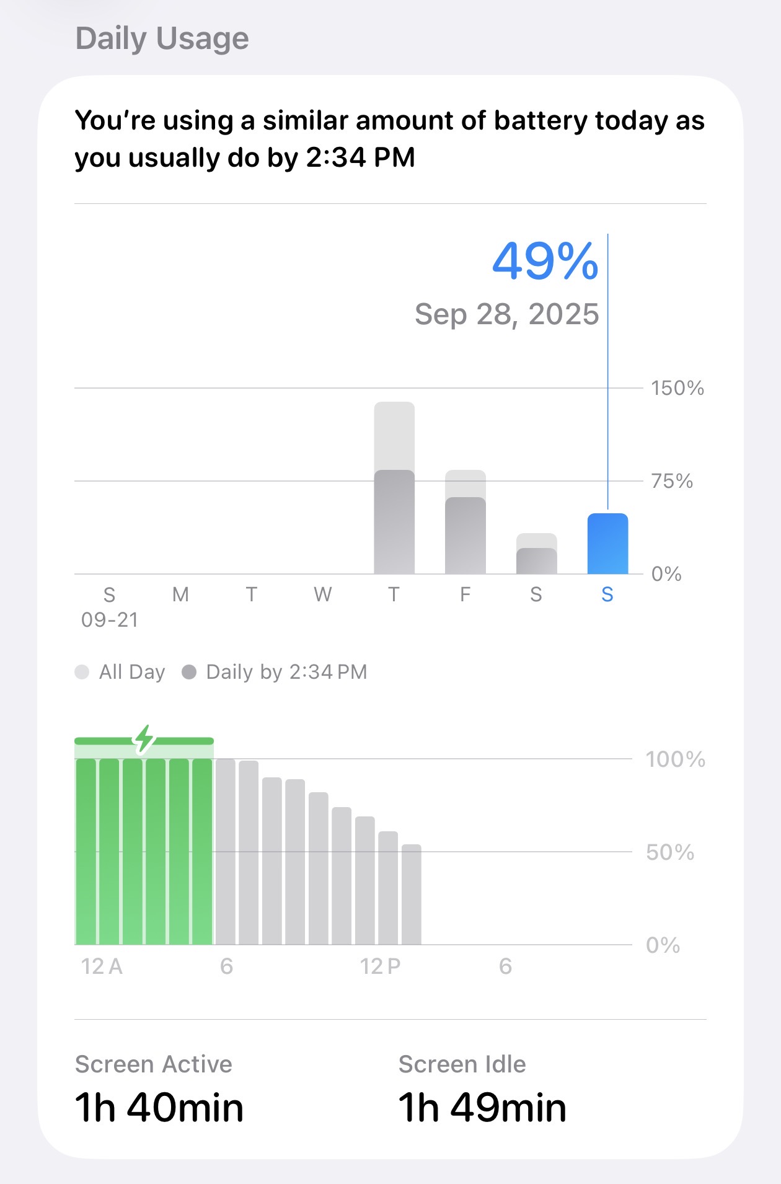The image size is (781, 1184).
Task: Select the blue Sunday usage bar
Action: click(x=607, y=544)
